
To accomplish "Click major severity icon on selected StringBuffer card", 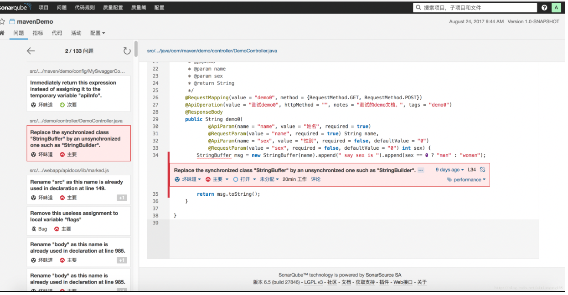I will (x=62, y=154).
